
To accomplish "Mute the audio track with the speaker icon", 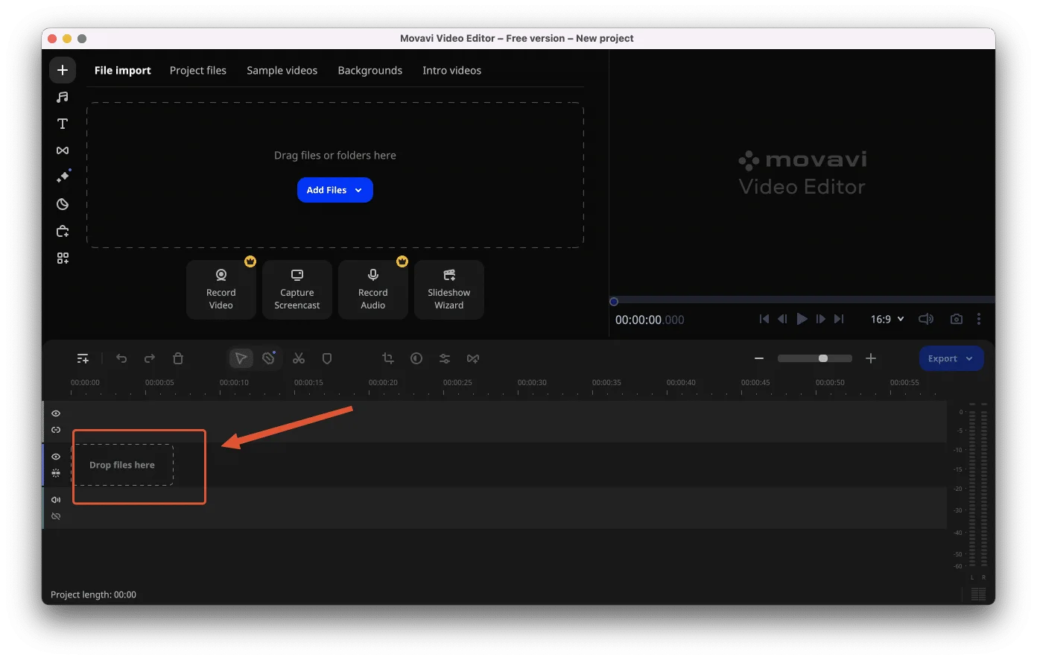I will [56, 499].
